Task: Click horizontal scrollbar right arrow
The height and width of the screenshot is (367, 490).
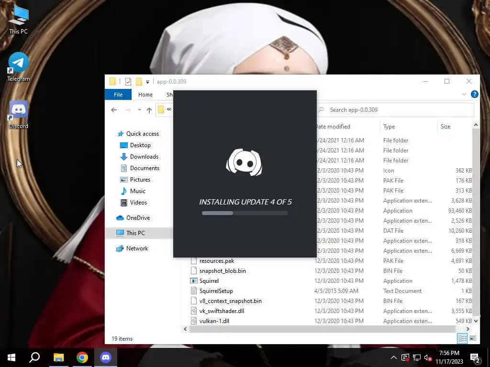Action: (x=468, y=329)
